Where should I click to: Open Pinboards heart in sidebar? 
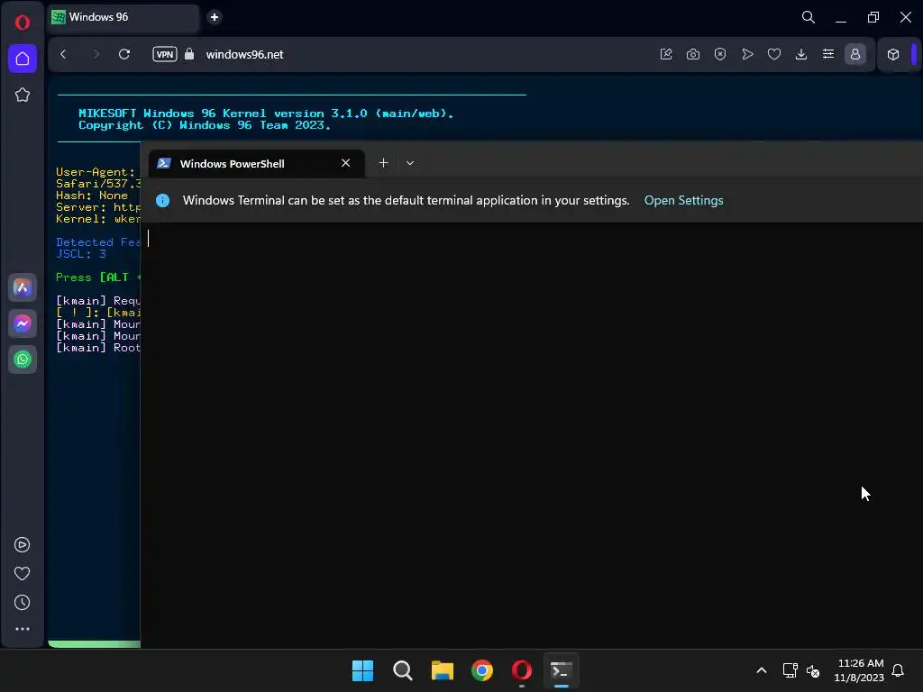22,574
